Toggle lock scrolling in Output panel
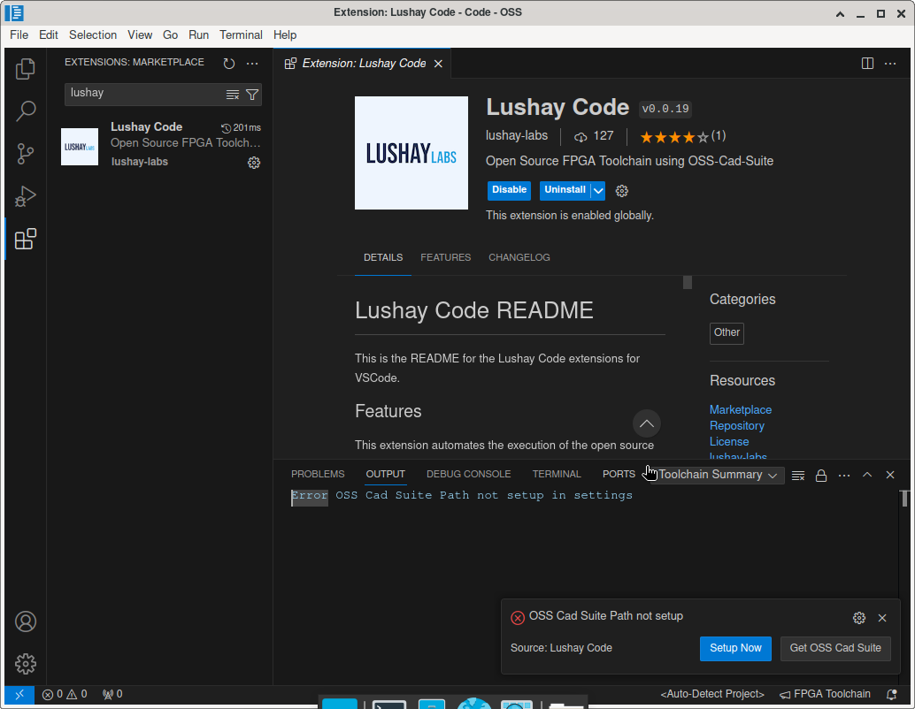 point(821,475)
